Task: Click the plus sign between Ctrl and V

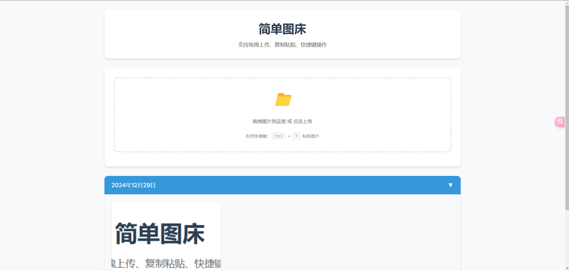Action: pos(289,136)
